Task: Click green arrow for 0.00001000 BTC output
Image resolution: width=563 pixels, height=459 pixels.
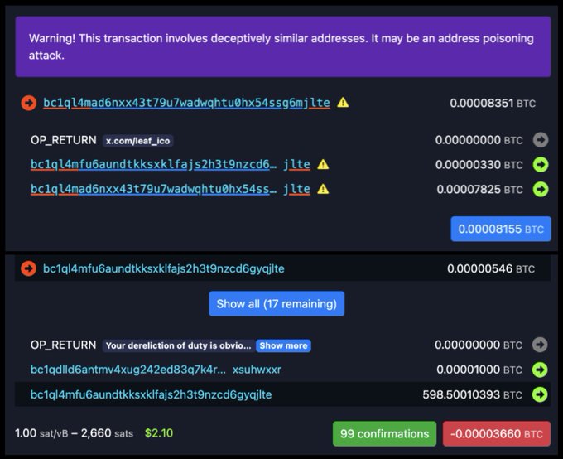Action: pos(540,370)
